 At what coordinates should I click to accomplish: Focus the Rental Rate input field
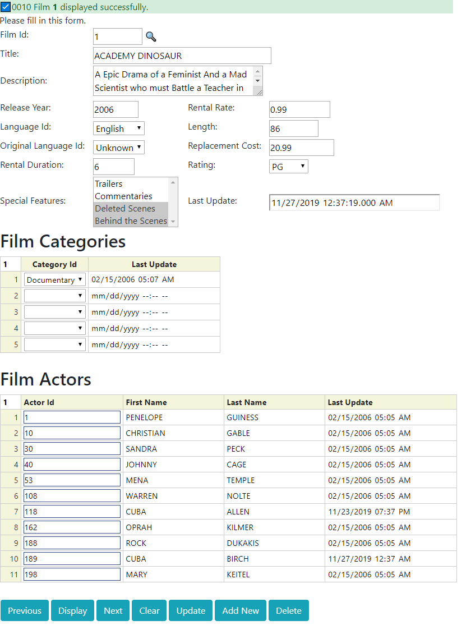click(299, 110)
